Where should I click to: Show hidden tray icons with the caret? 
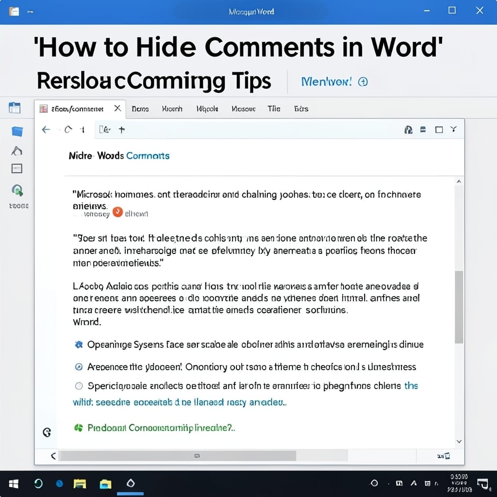click(414, 483)
